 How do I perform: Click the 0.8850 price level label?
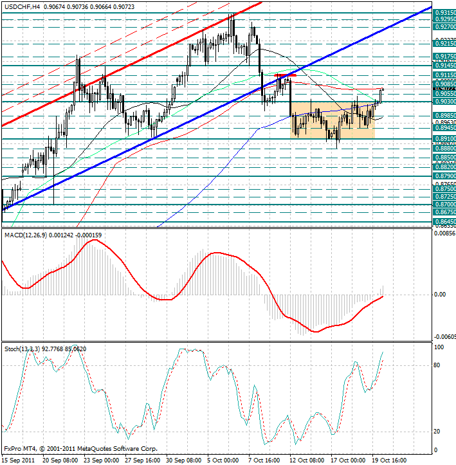click(x=444, y=158)
